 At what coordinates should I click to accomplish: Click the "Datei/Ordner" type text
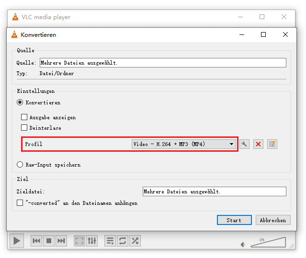point(57,73)
